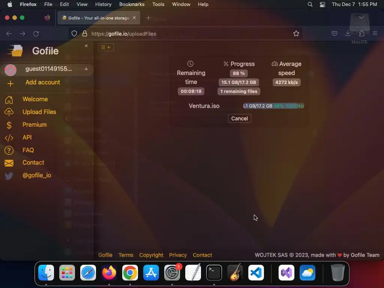Click the Twitter bird icon
The height and width of the screenshot is (288, 384).
9,176
